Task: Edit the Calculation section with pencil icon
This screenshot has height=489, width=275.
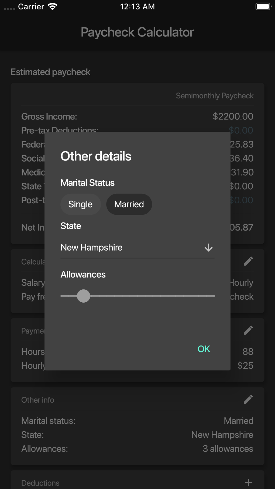Action: 248,261
